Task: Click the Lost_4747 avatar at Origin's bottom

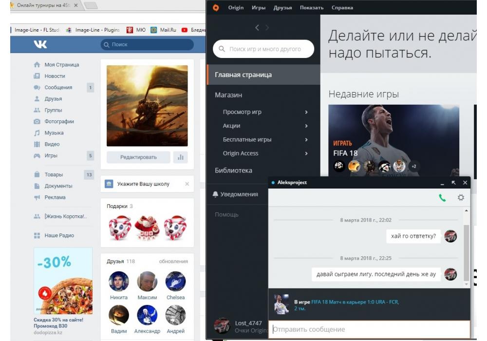Action: 222,326
